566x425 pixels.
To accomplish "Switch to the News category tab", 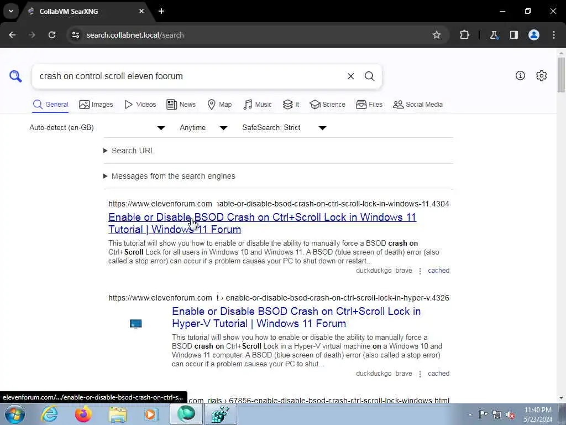I will 181,105.
